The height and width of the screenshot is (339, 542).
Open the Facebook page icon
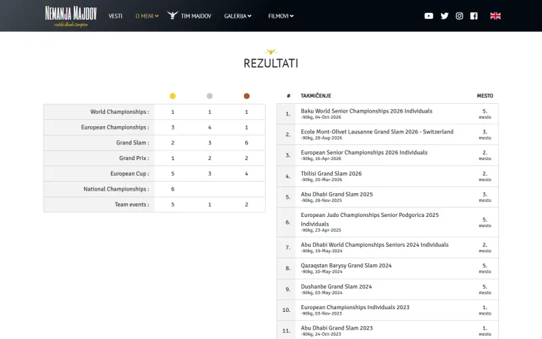coord(474,16)
